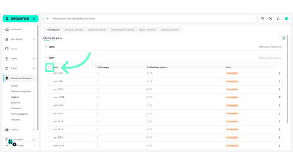This screenshot has height=165, width=293.
Task: Open options menu for oct. 2024
Action: [279, 90]
